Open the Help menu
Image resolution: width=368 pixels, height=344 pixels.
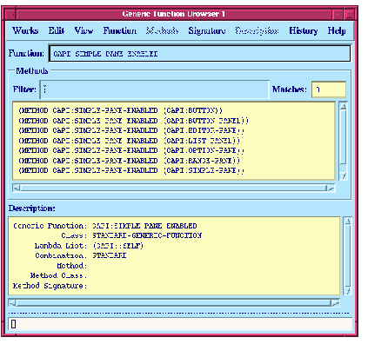(x=337, y=30)
